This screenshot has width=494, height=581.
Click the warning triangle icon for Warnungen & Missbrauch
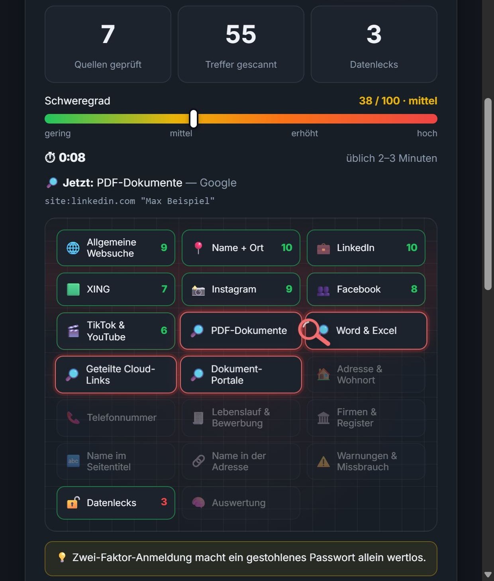[323, 461]
